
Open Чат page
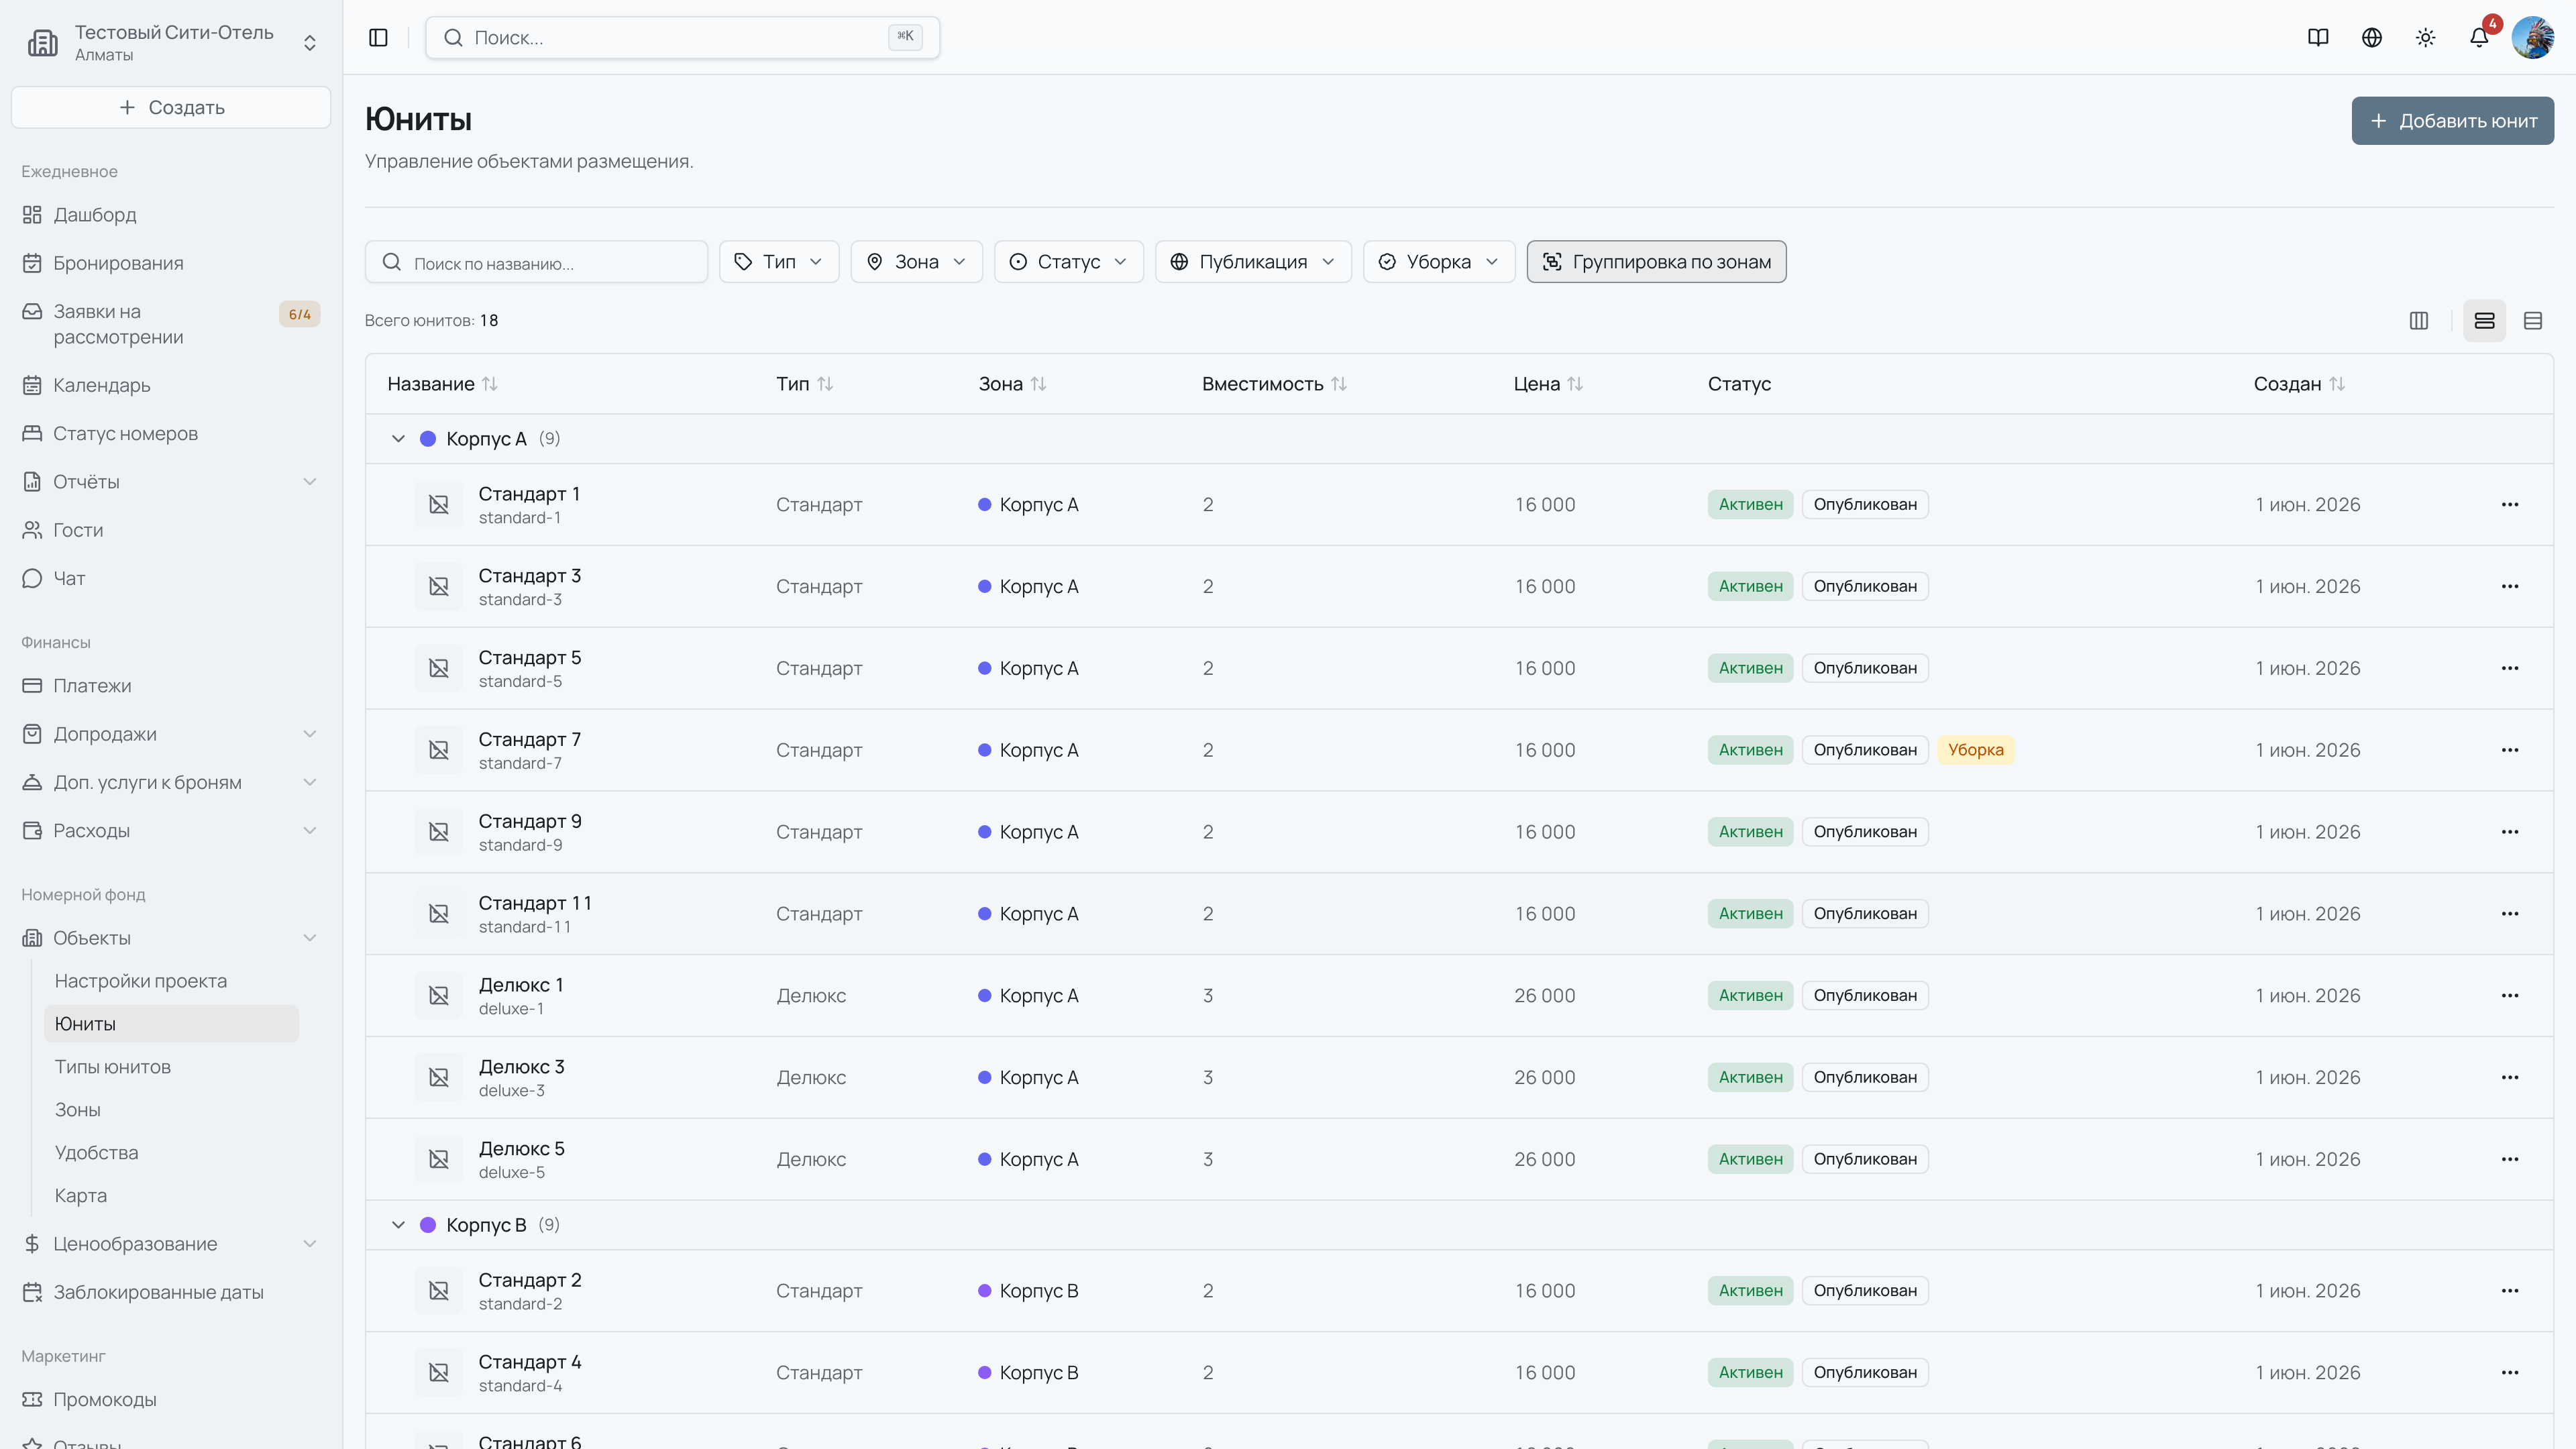[170, 578]
